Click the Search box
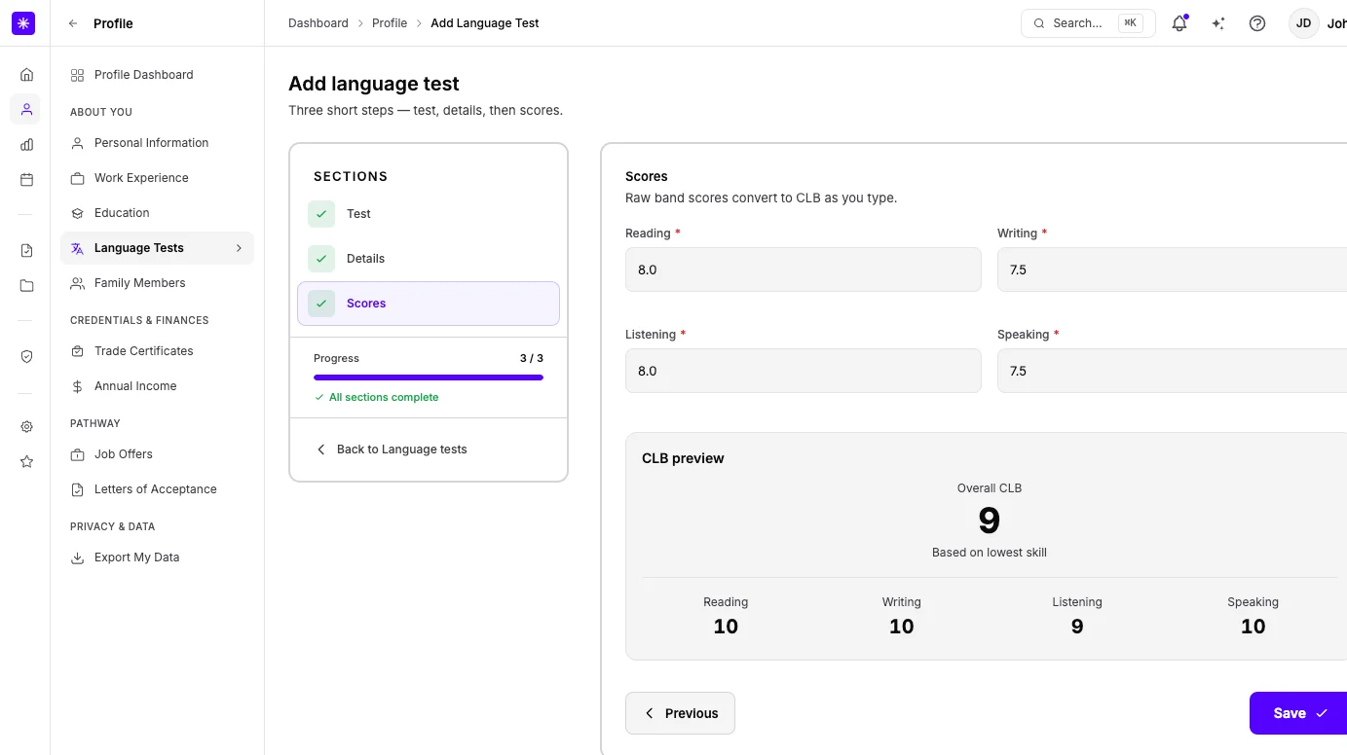The width and height of the screenshot is (1347, 755). coord(1088,23)
